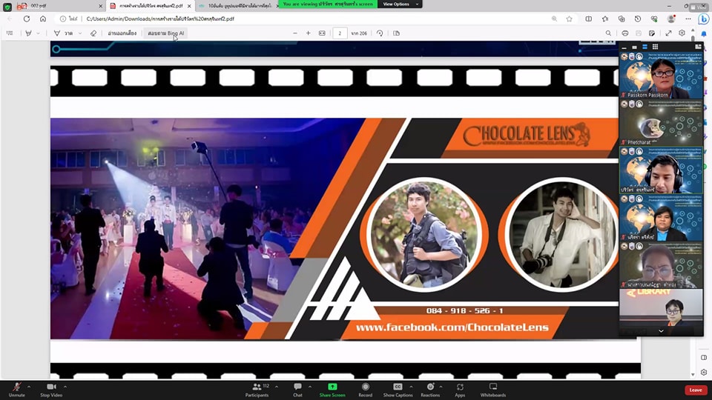Open View Options dropdown
Image resolution: width=712 pixels, height=400 pixels.
coord(400,4)
